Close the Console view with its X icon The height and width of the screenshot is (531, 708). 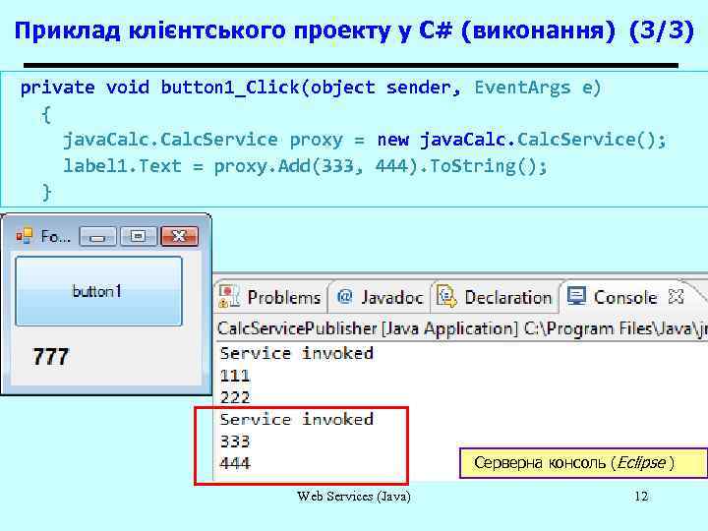676,297
